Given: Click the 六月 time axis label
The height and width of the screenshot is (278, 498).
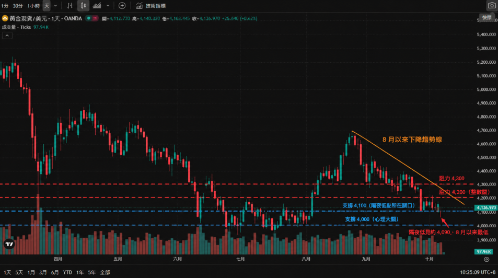Looking at the screenshot, I should pos(178,259).
